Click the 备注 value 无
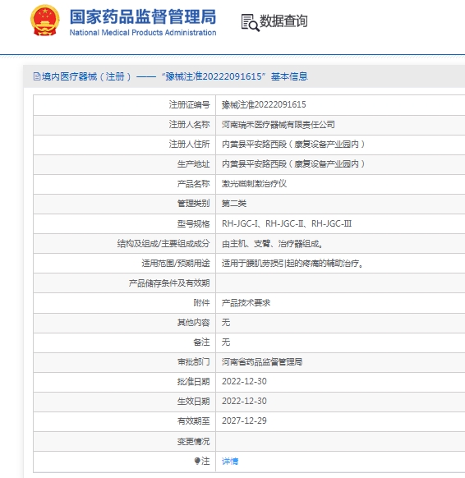This screenshot has height=478, width=465. coord(226,342)
